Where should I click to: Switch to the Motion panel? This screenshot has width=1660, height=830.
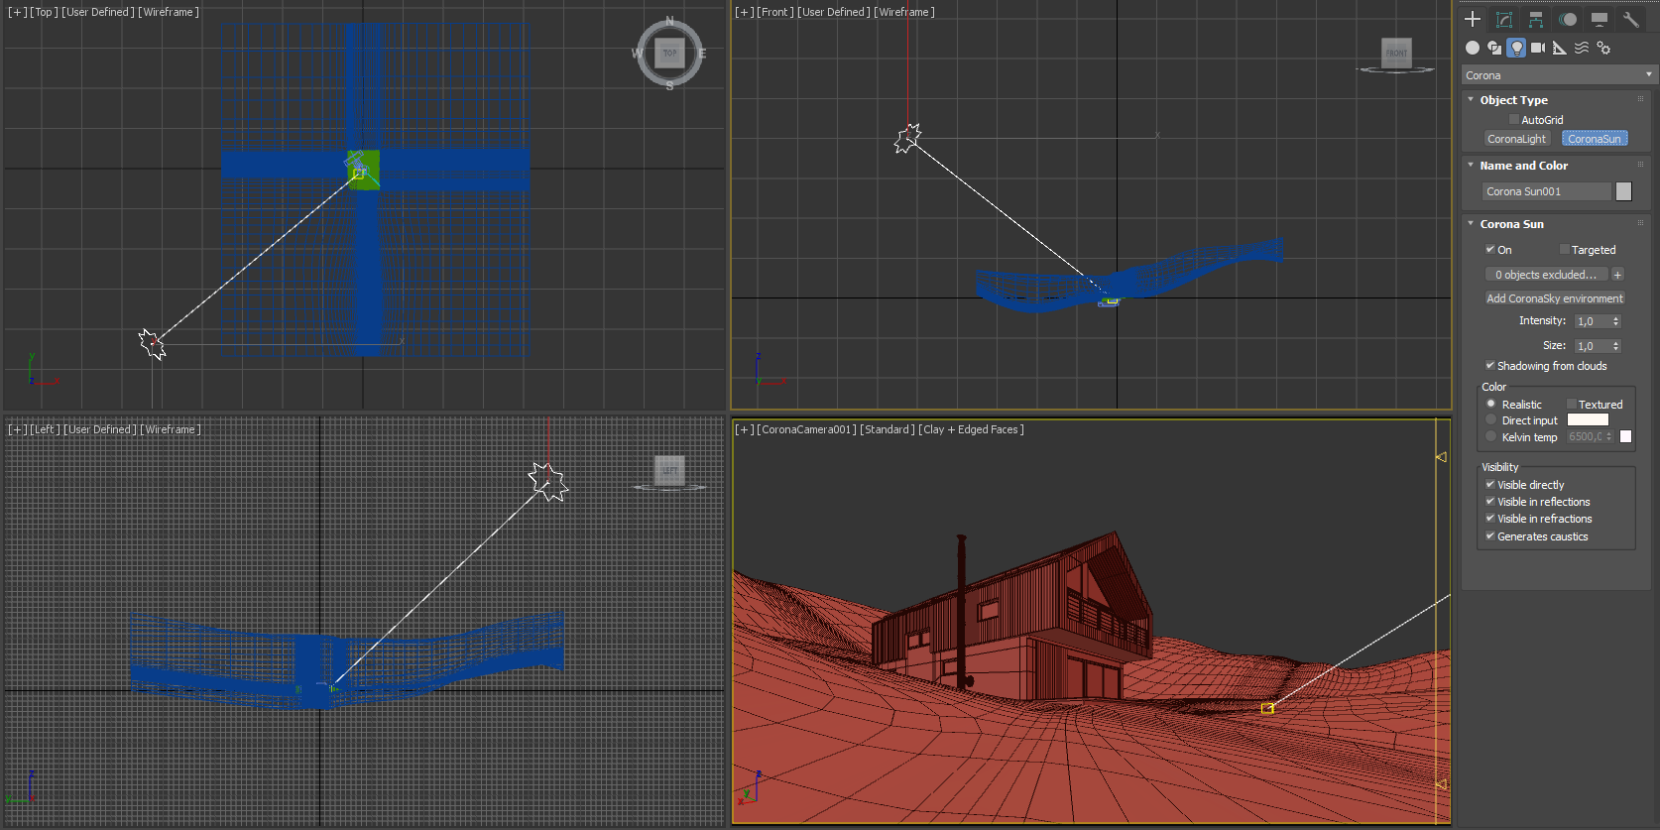[1568, 20]
